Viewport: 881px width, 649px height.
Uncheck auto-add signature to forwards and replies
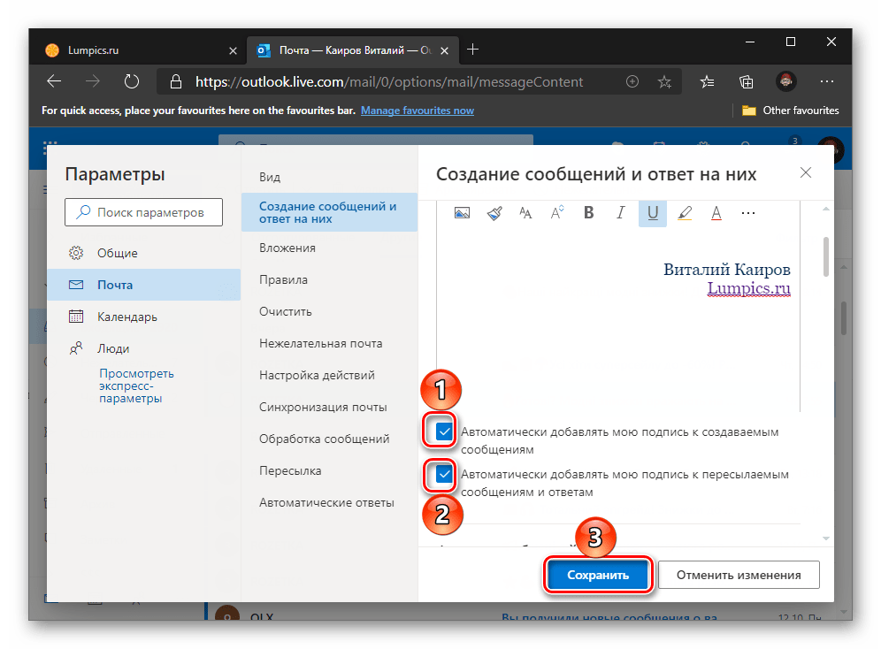click(444, 475)
